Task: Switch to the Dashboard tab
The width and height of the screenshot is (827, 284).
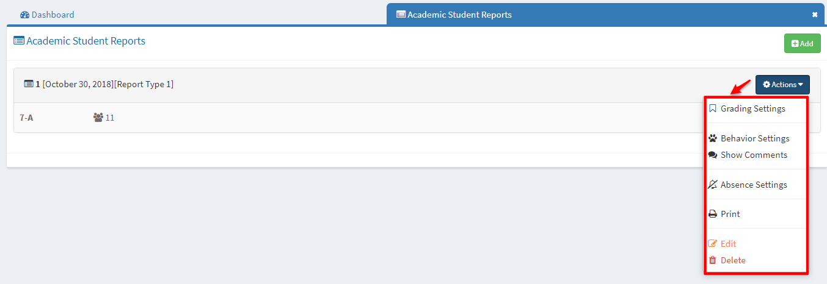Action: tap(47, 15)
